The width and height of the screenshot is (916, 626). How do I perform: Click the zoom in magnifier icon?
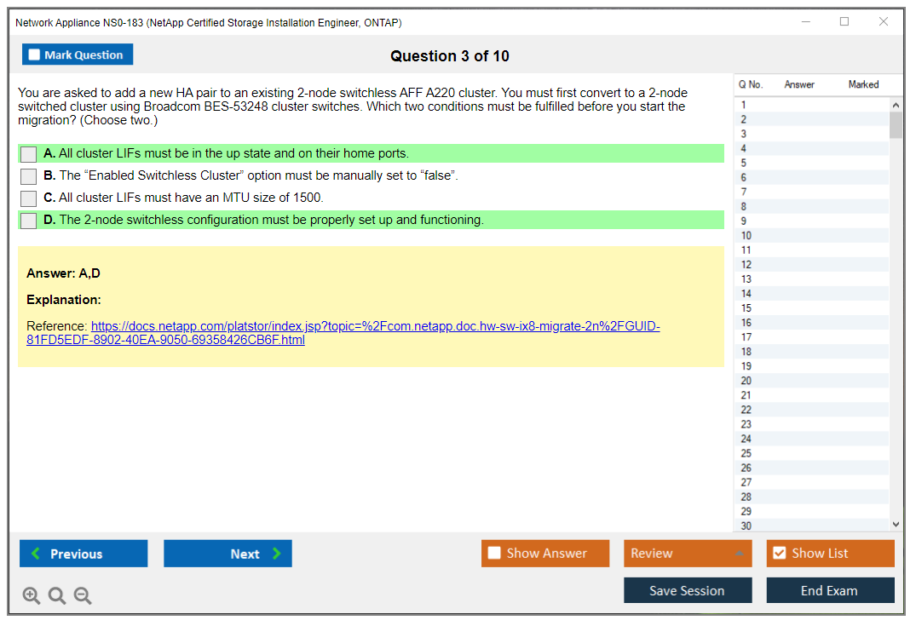(32, 596)
